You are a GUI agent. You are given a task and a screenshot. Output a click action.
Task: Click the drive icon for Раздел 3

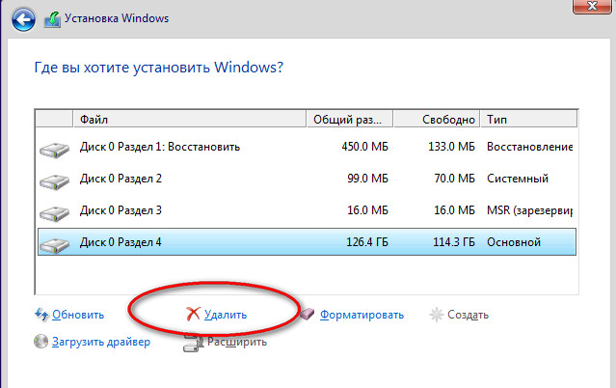[x=54, y=213]
